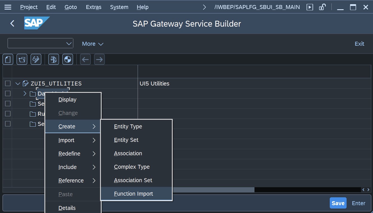Click the Enter button in footer
This screenshot has height=213, width=373.
[x=359, y=203]
